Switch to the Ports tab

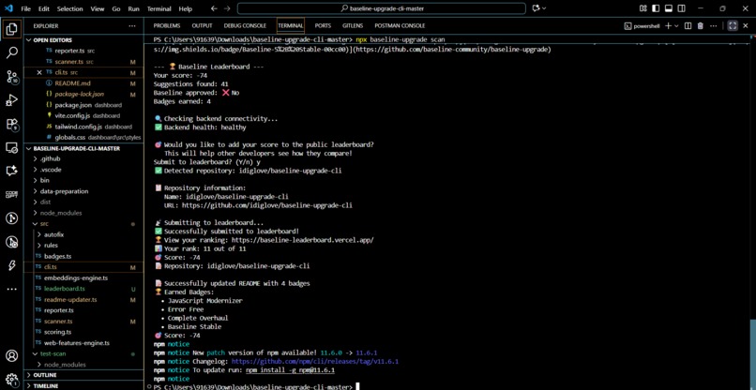click(x=323, y=26)
